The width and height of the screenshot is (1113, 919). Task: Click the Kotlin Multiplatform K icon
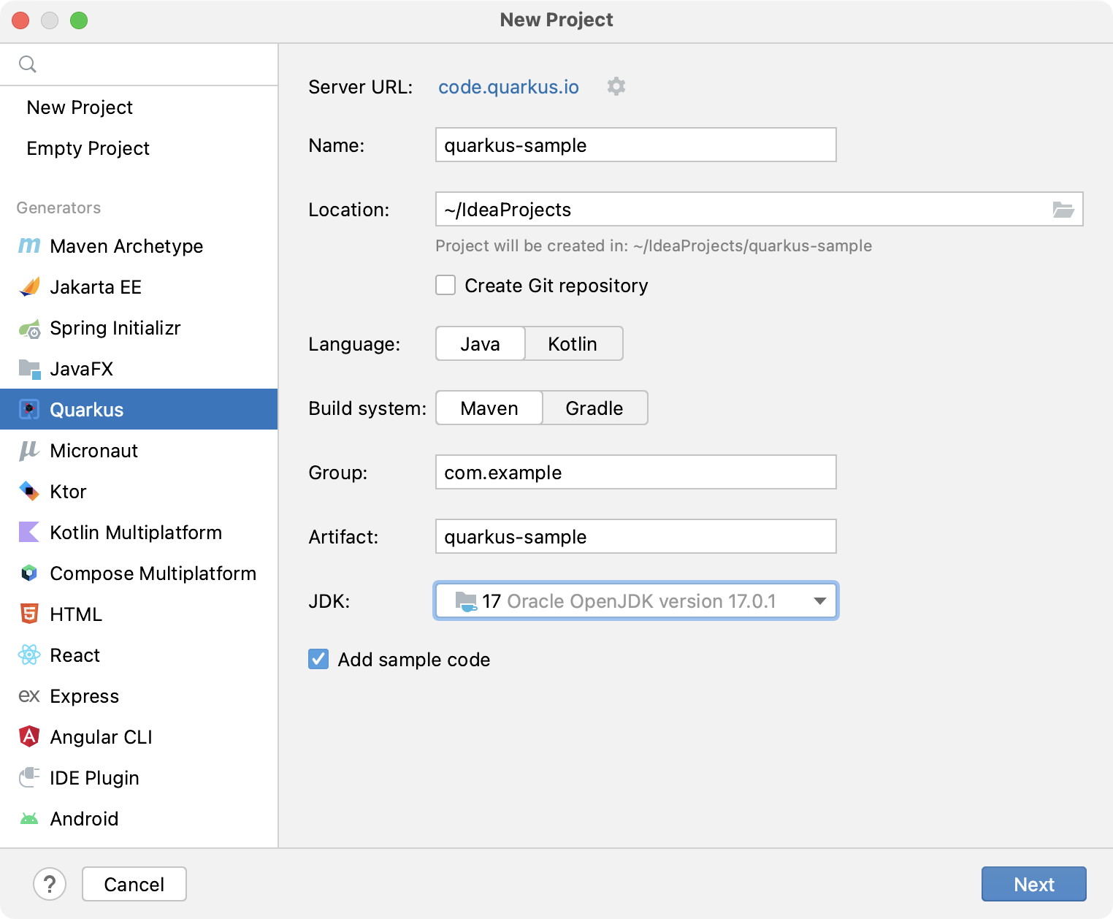[x=29, y=533]
